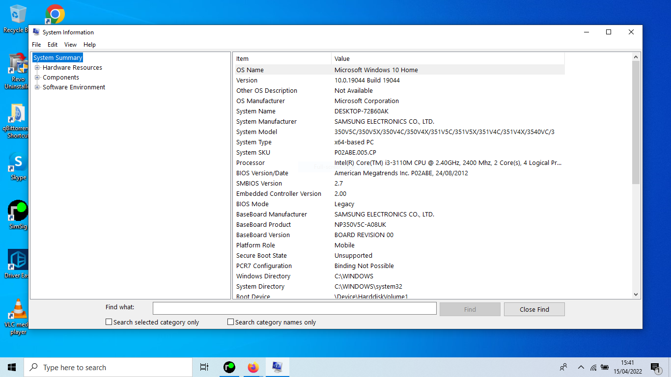671x377 pixels.
Task: Select the Version row
Action: pos(400,80)
